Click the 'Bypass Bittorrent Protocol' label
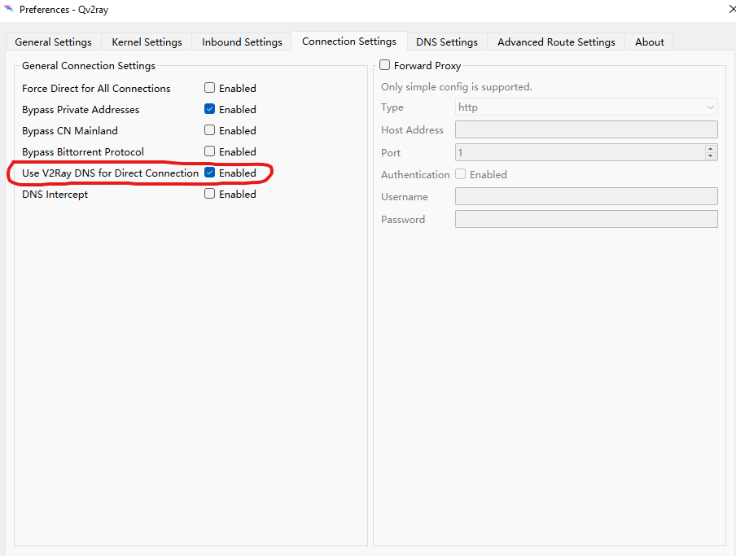This screenshot has width=736, height=556. coord(82,152)
